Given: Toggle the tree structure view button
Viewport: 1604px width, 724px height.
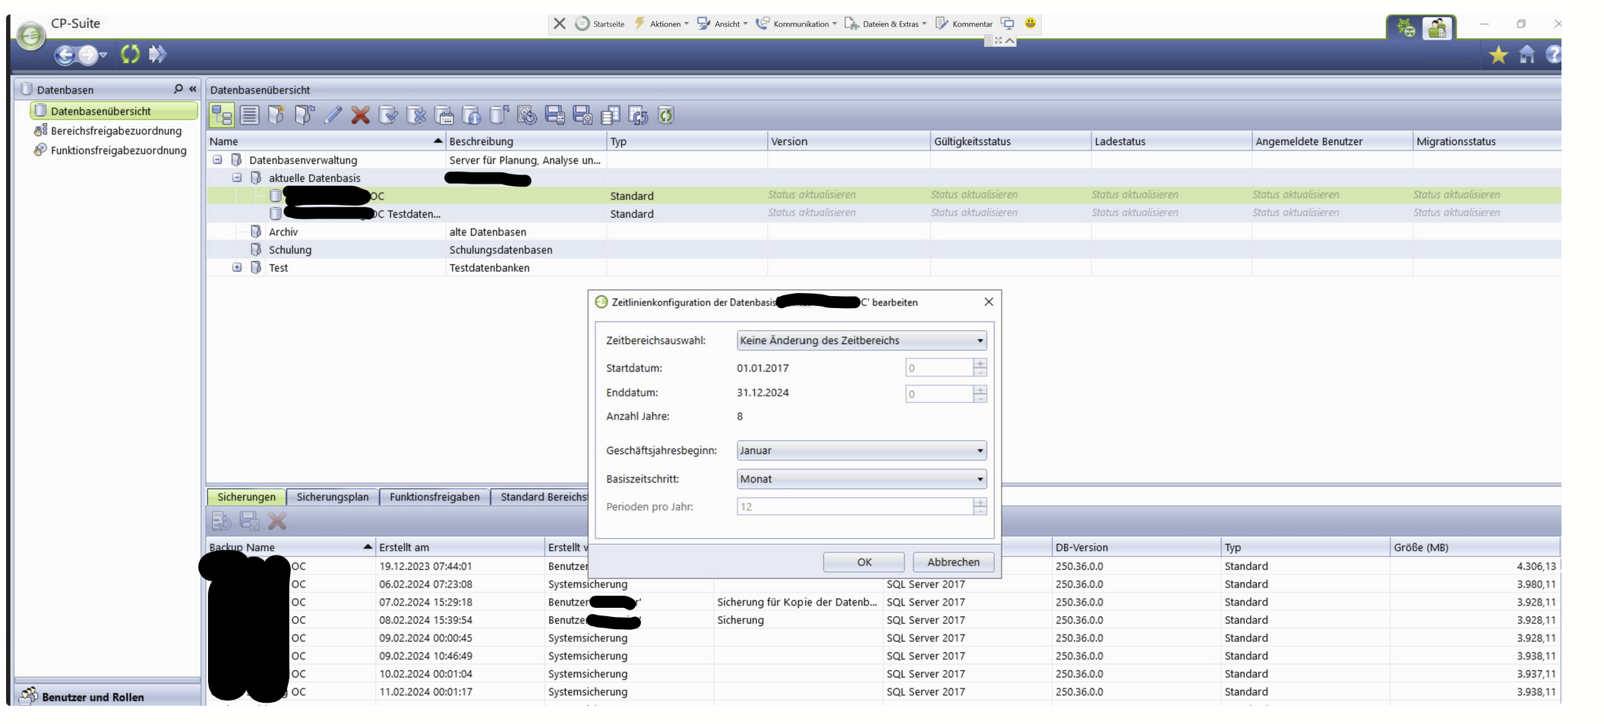Looking at the screenshot, I should coord(222,115).
